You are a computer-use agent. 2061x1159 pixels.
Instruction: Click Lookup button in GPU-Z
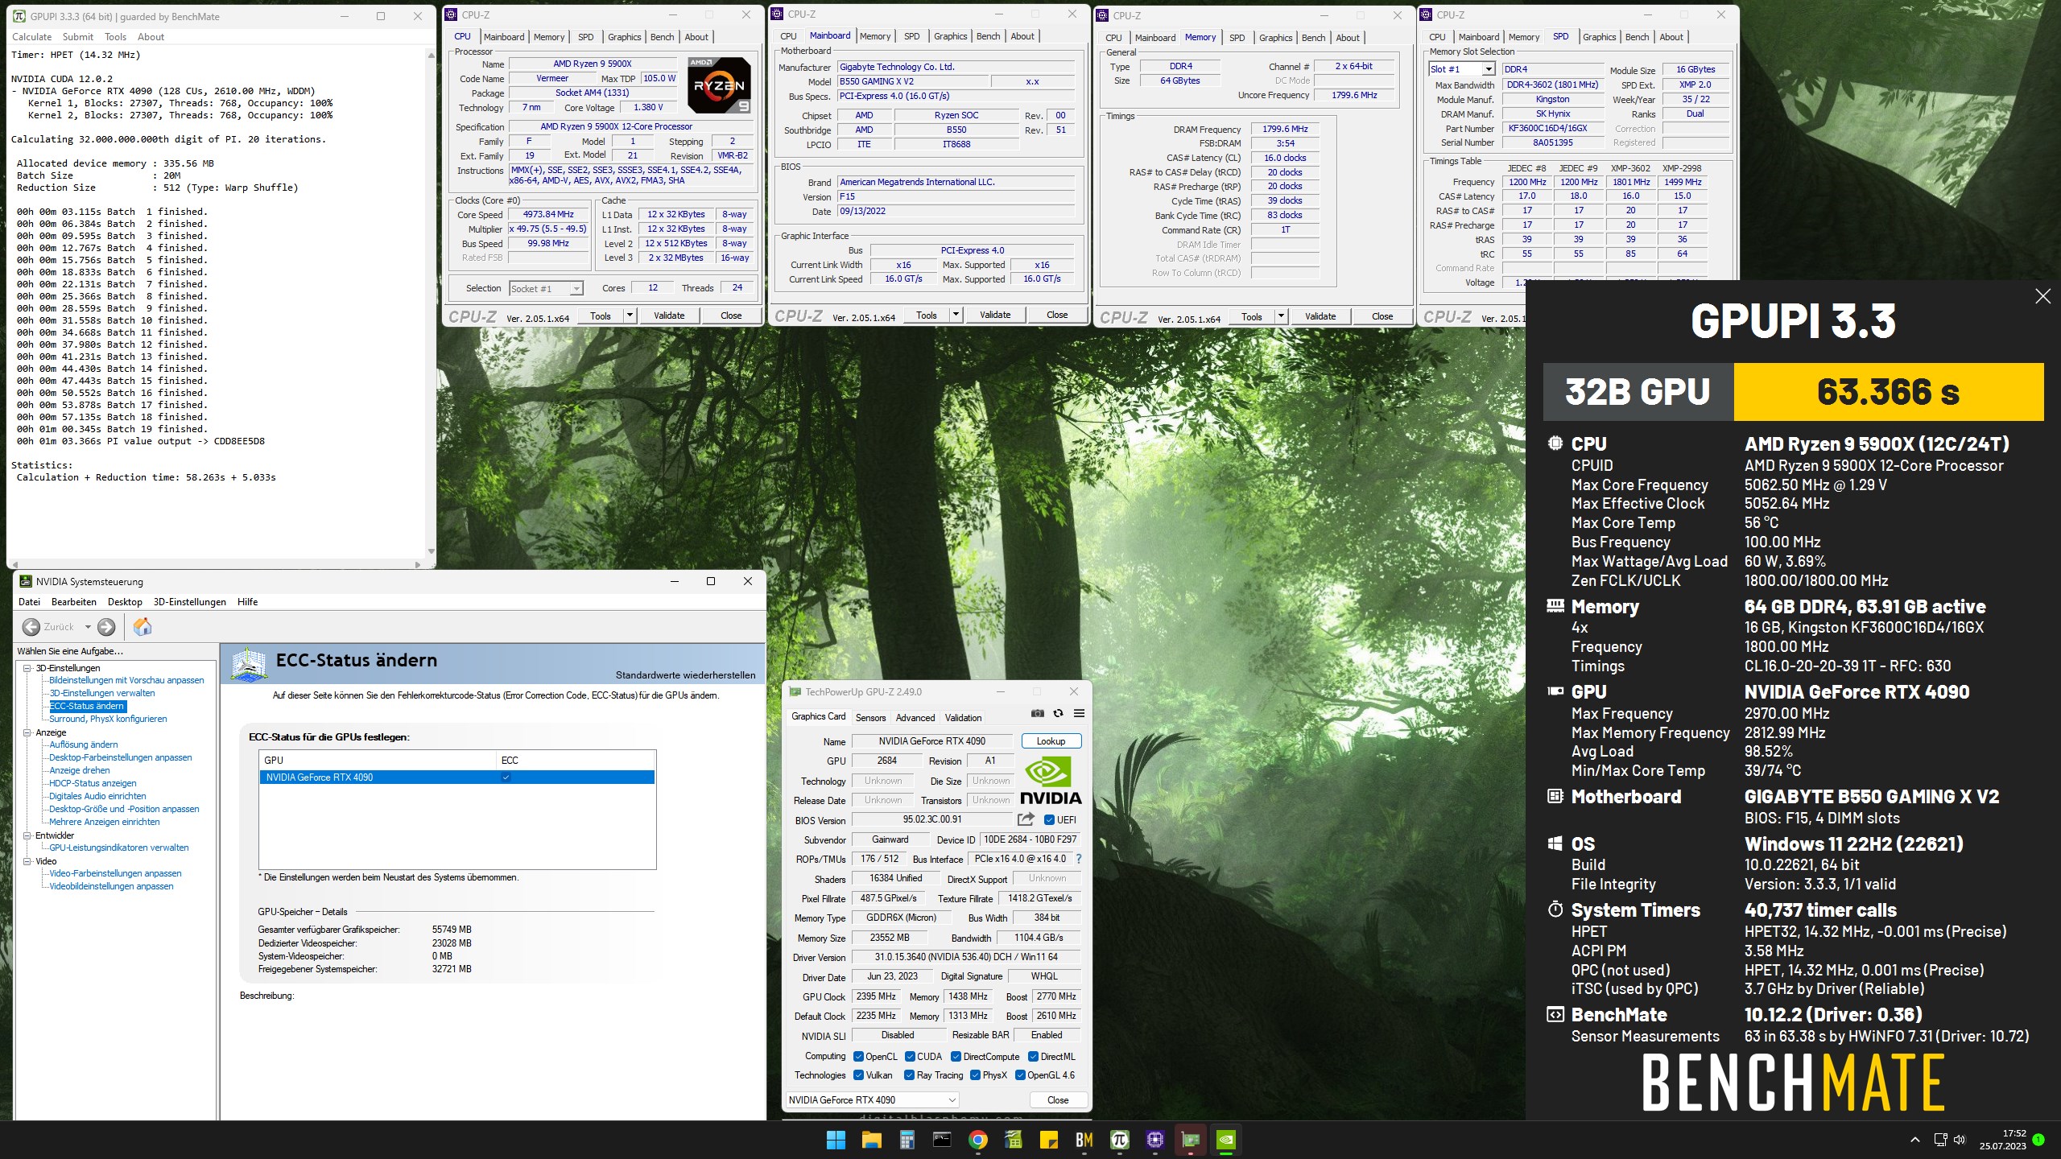coord(1051,741)
